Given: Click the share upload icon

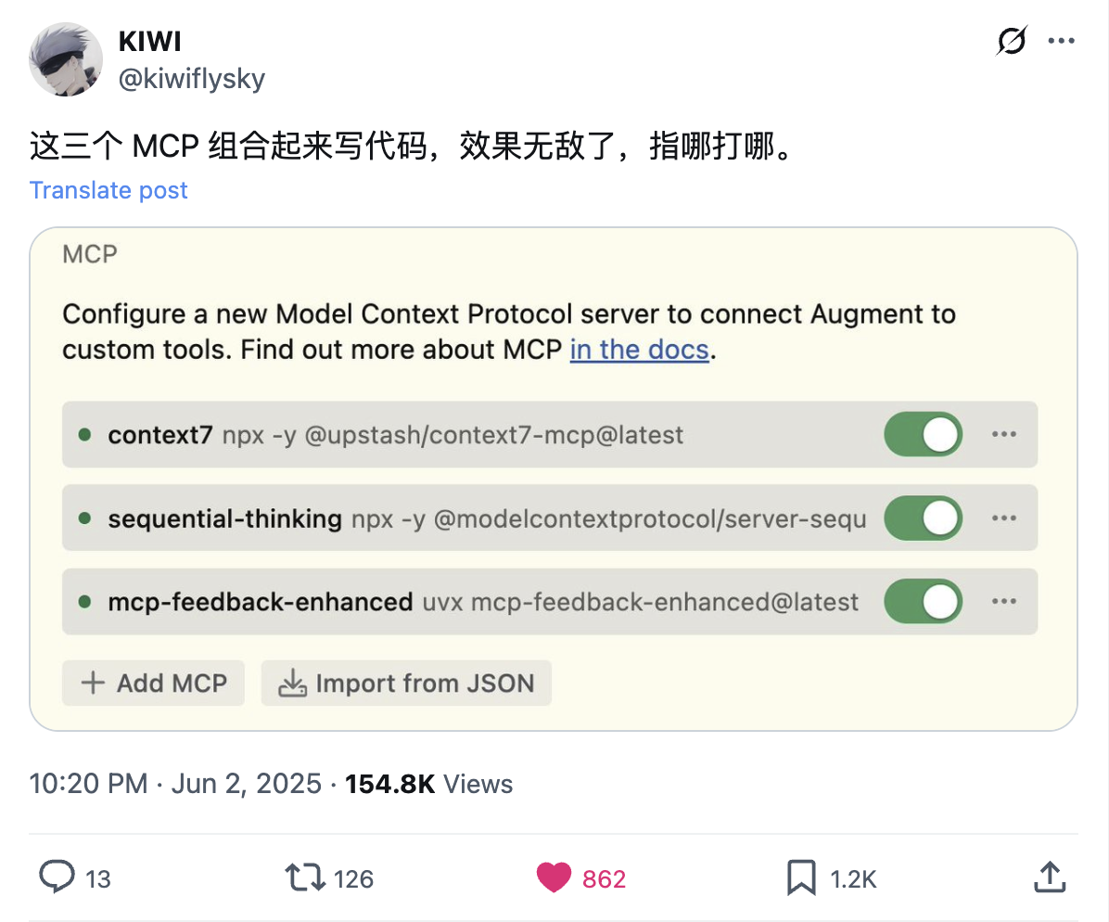Looking at the screenshot, I should coord(1048,877).
